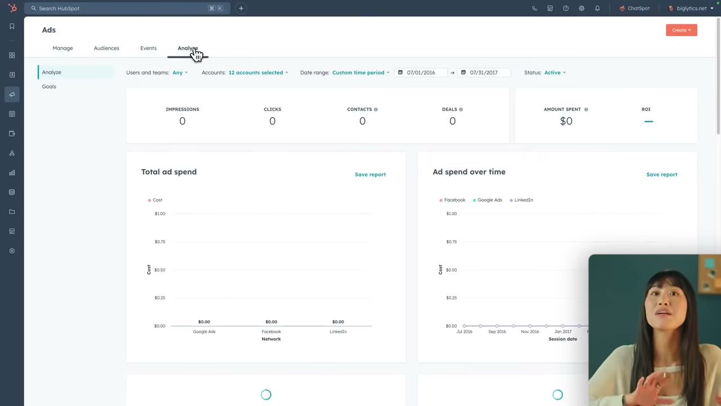Open the Marketing megaphone icon in sidebar

12,94
